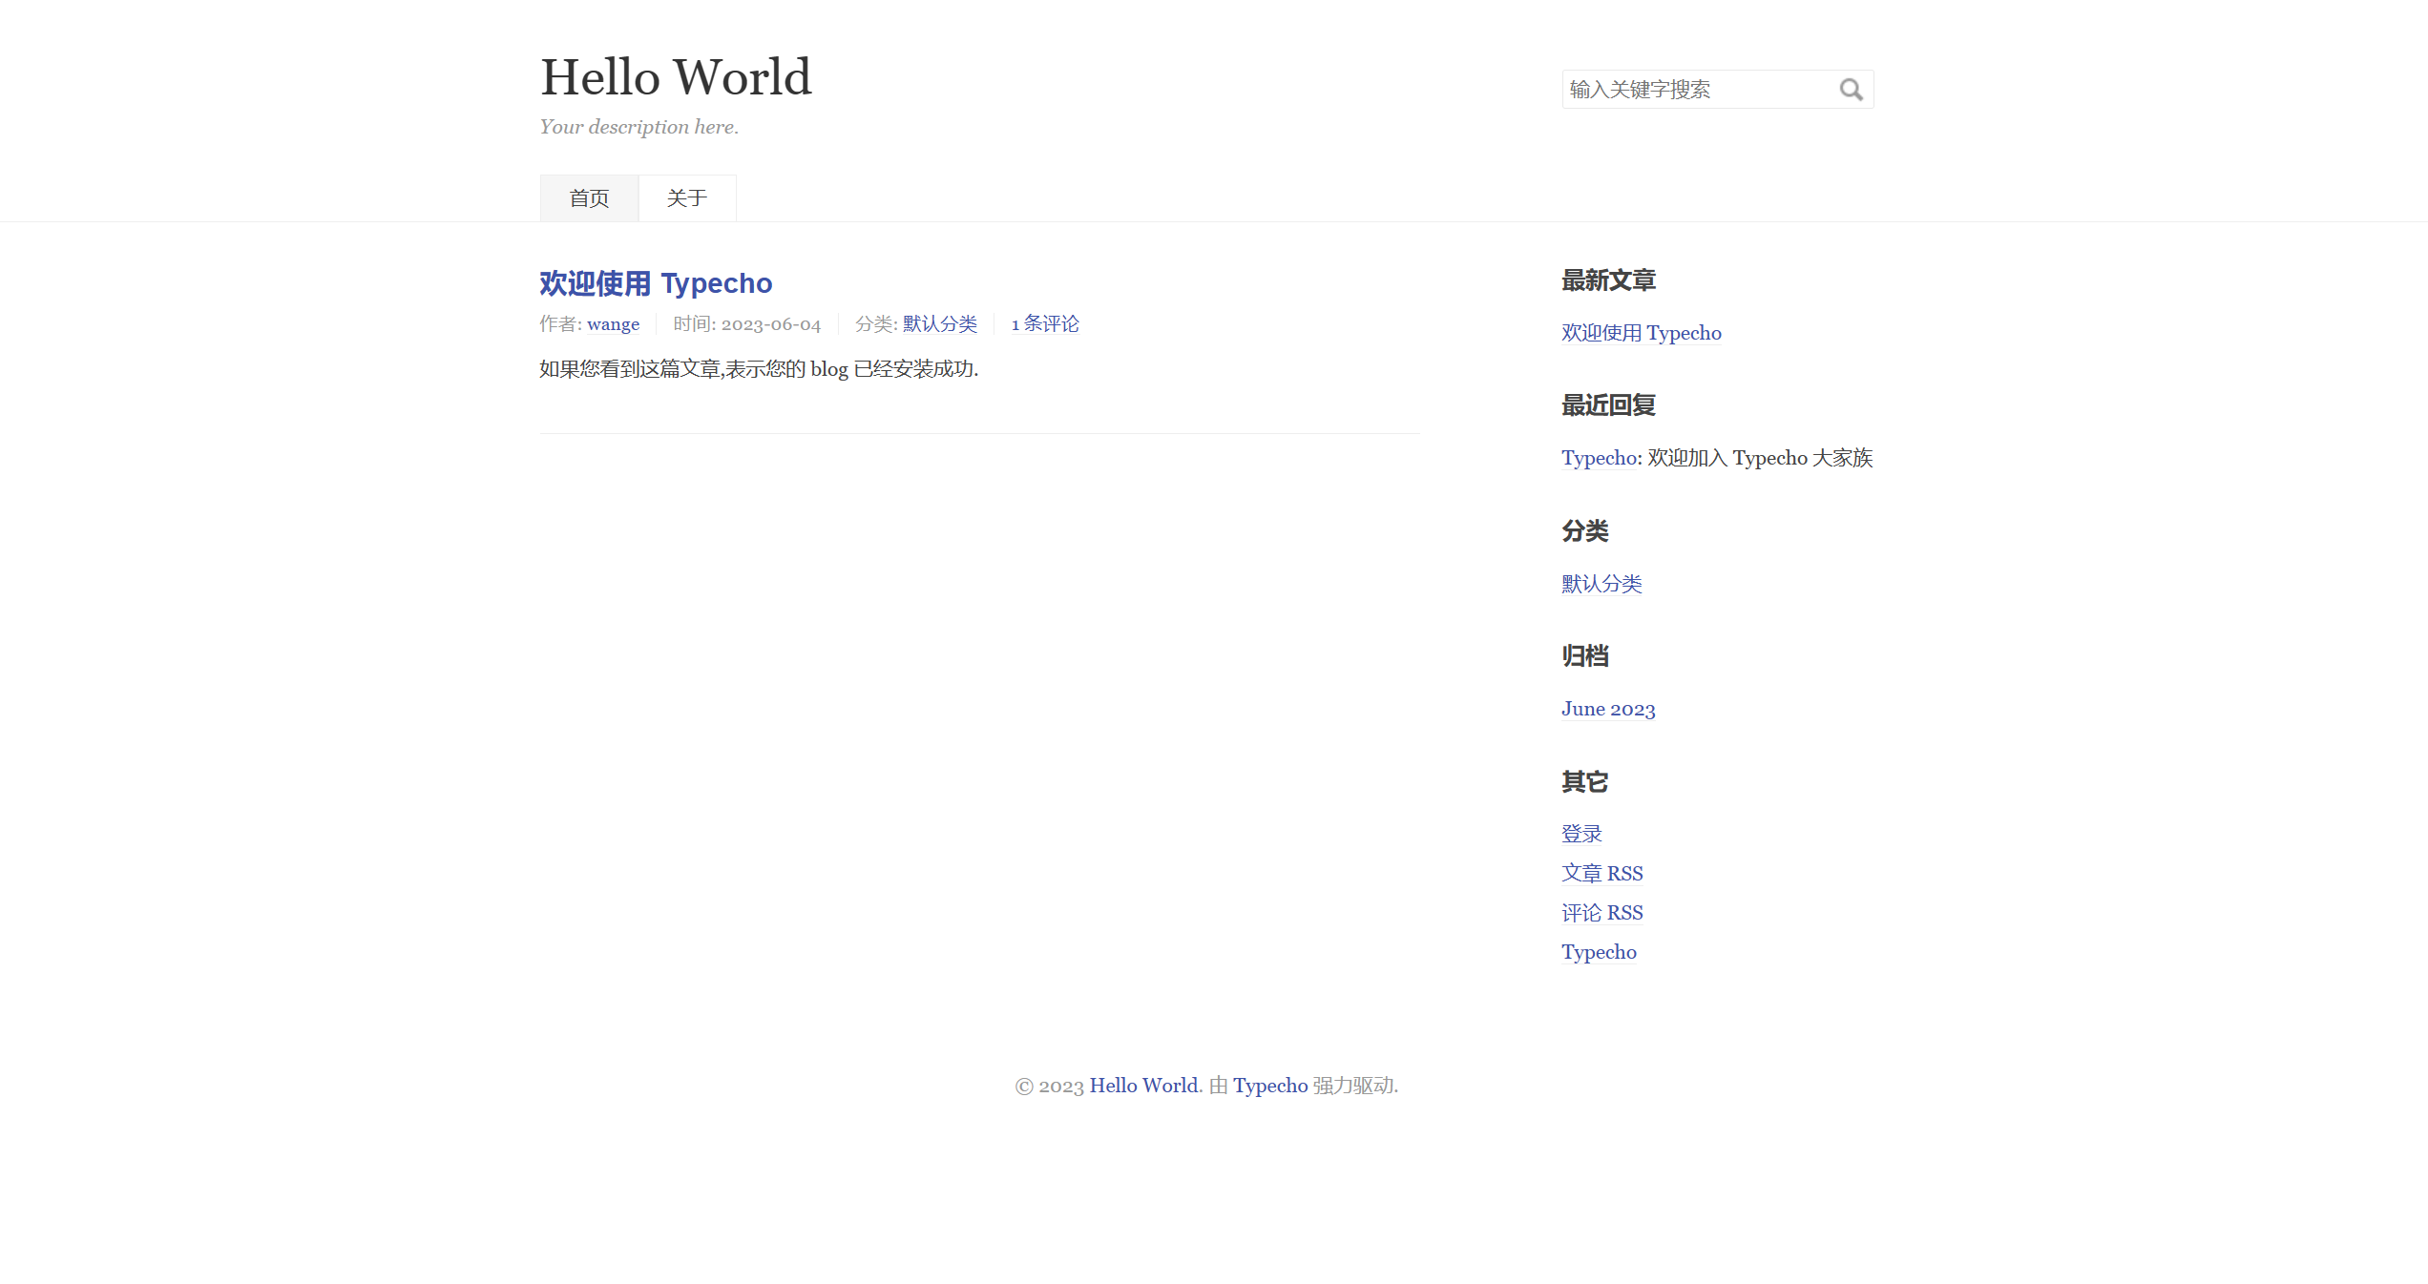
Task: Click Typecho link in footer
Action: [1269, 1086]
